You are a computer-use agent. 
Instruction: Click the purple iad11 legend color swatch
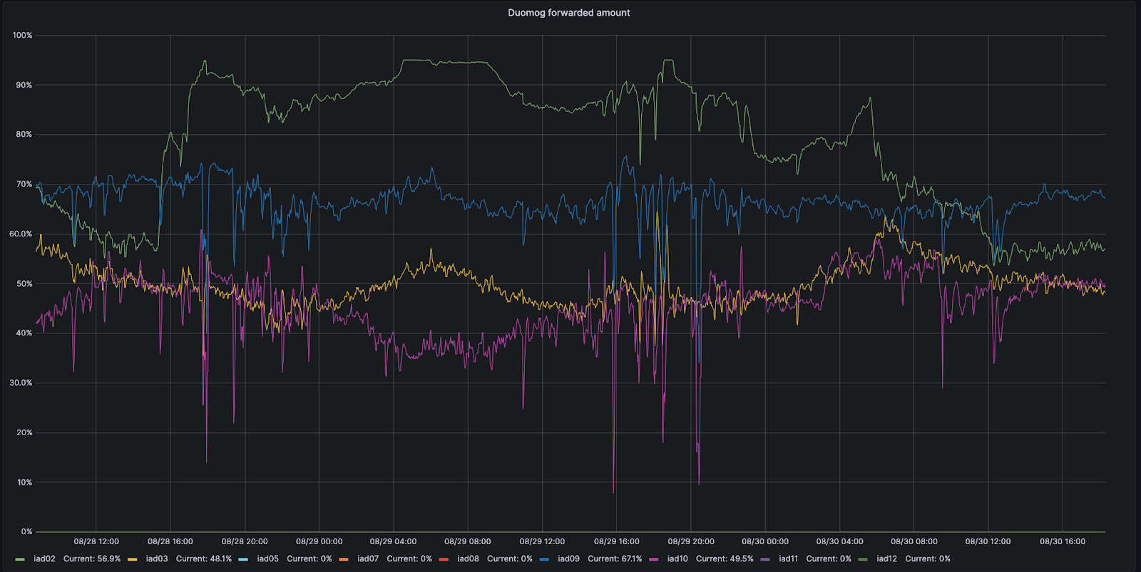[x=765, y=559]
